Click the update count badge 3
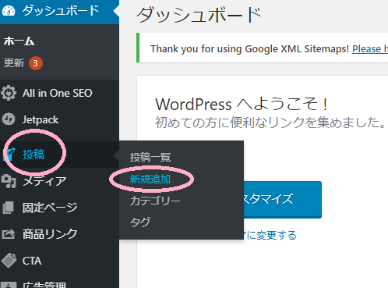Viewport: 388px width, 288px height. coord(36,63)
